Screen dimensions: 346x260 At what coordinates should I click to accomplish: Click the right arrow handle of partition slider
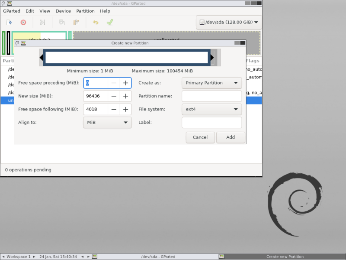pos(212,58)
